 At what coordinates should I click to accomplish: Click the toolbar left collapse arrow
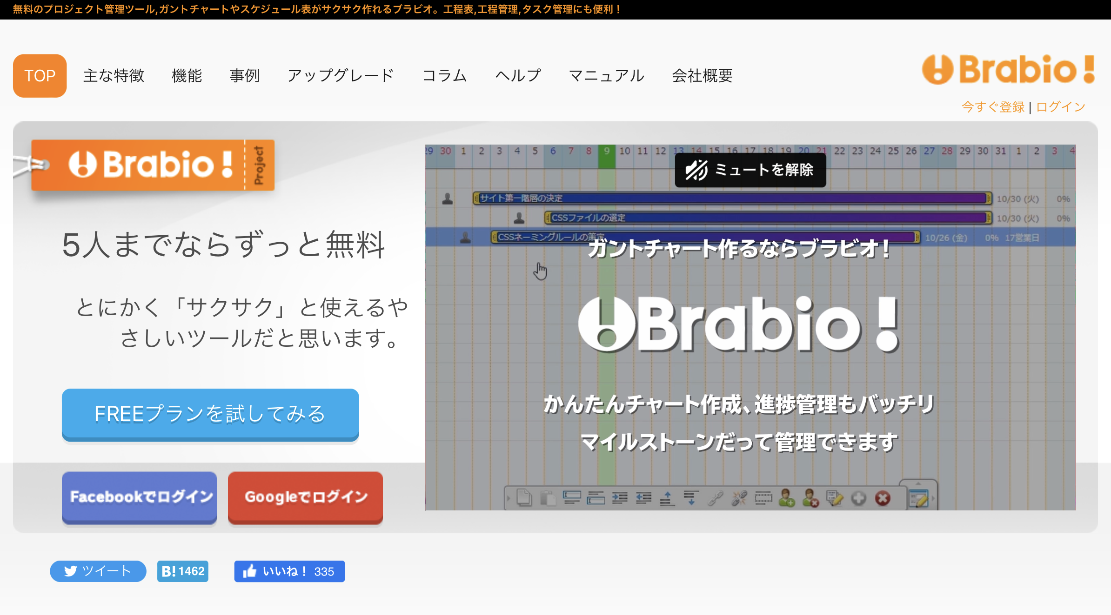[x=509, y=498]
